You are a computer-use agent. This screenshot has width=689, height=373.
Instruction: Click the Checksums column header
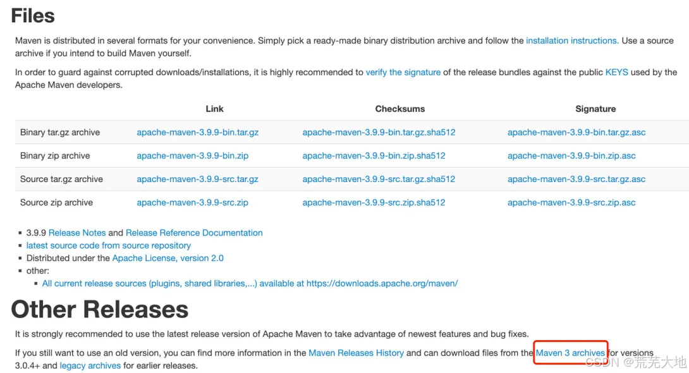(x=400, y=109)
